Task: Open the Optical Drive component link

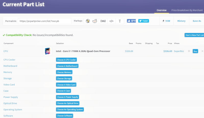Action: (x=10, y=103)
